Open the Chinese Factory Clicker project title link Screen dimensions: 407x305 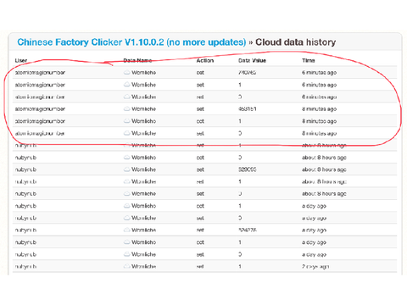(131, 42)
